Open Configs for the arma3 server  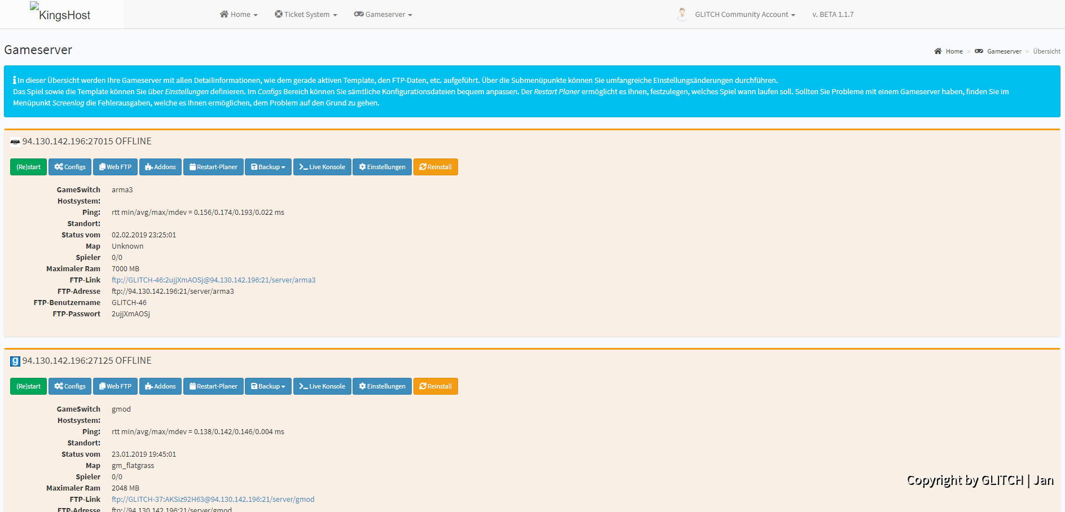[70, 167]
